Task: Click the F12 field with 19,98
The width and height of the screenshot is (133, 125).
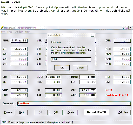Action: click(x=122, y=49)
